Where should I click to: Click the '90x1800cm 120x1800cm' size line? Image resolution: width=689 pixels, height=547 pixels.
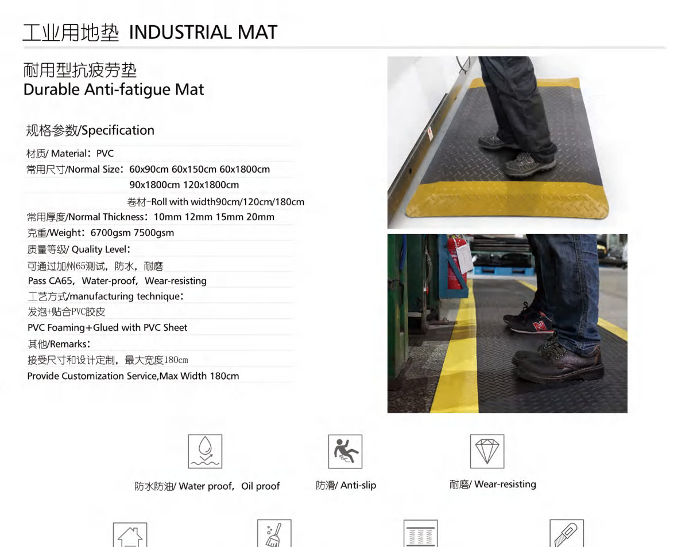pyautogui.click(x=184, y=185)
